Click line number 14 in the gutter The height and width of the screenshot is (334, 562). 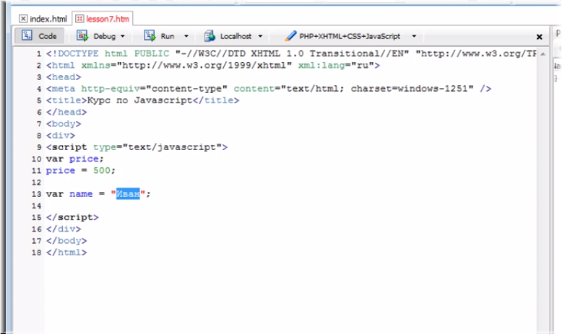tap(37, 206)
